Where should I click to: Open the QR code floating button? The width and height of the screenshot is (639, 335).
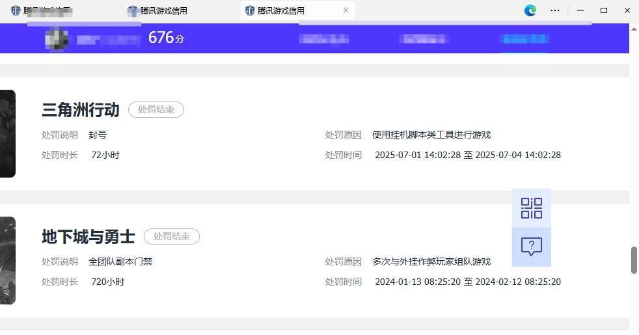(x=532, y=208)
